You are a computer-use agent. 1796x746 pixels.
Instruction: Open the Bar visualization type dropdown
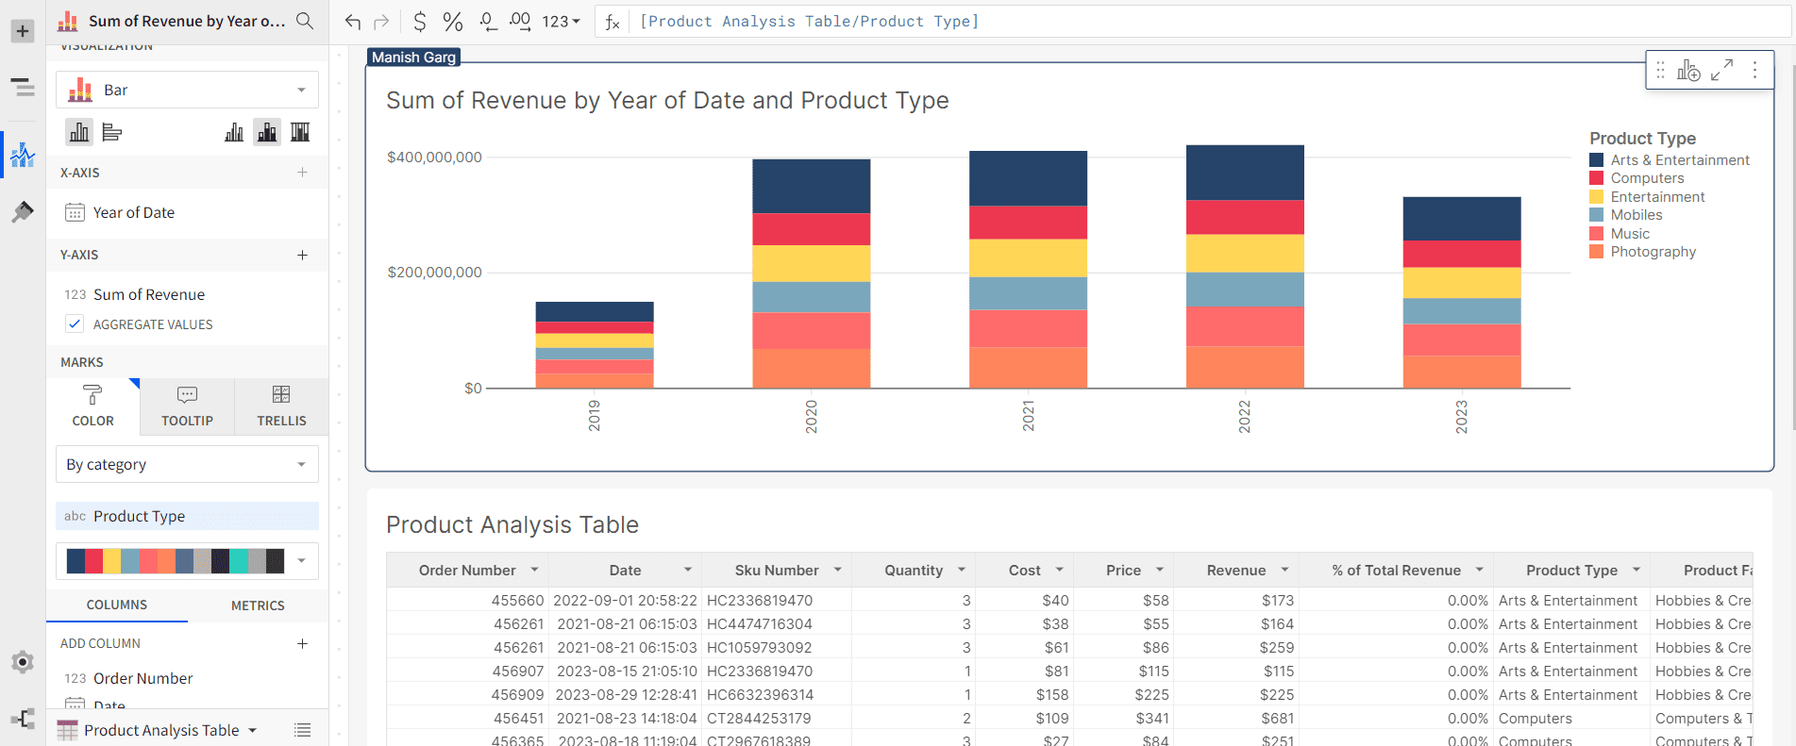point(187,90)
